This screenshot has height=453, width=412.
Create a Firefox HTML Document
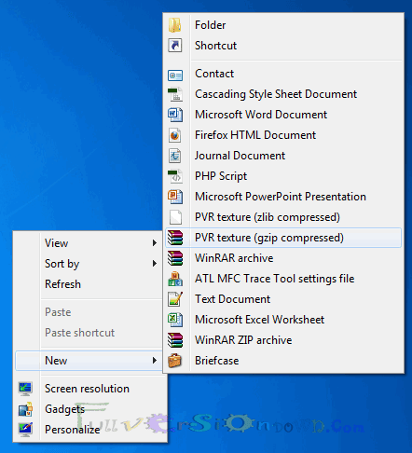click(283, 135)
